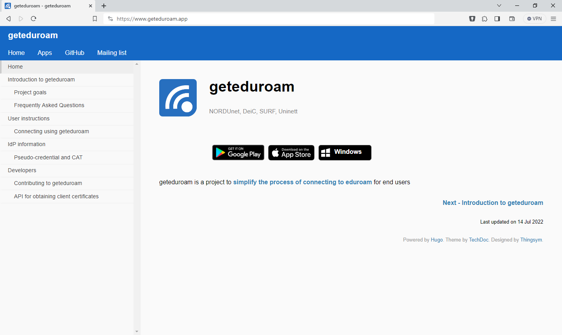562x335 pixels.
Task: Open User instructions in sidebar
Action: coord(67,119)
